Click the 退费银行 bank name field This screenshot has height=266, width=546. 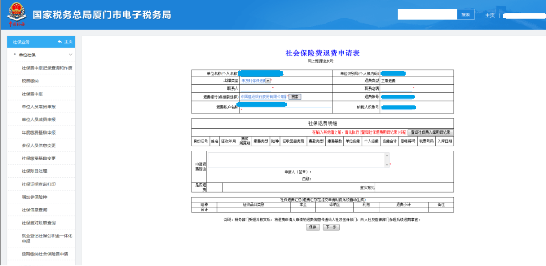click(263, 97)
